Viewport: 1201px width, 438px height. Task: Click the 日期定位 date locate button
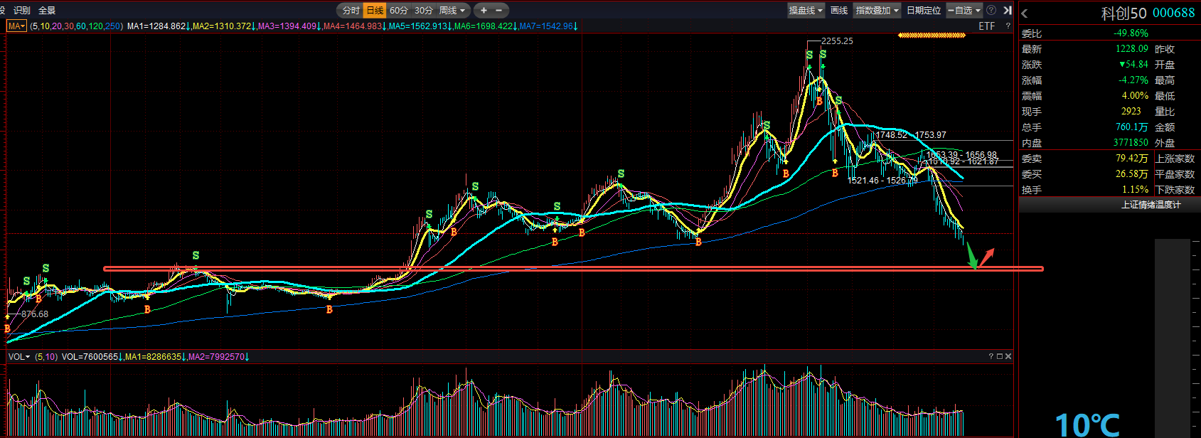(924, 10)
